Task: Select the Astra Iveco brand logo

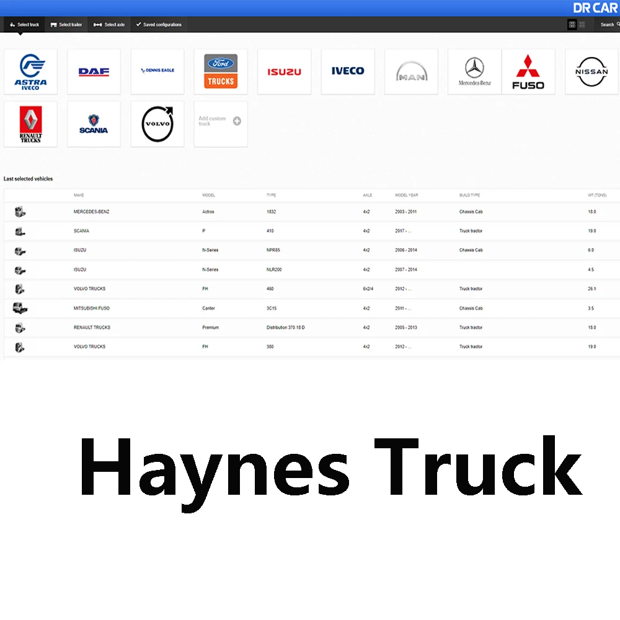Action: (x=30, y=71)
